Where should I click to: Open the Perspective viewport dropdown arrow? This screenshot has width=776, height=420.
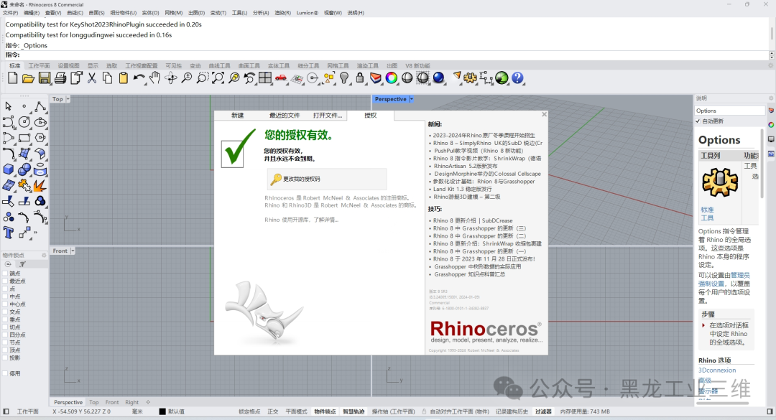click(411, 99)
